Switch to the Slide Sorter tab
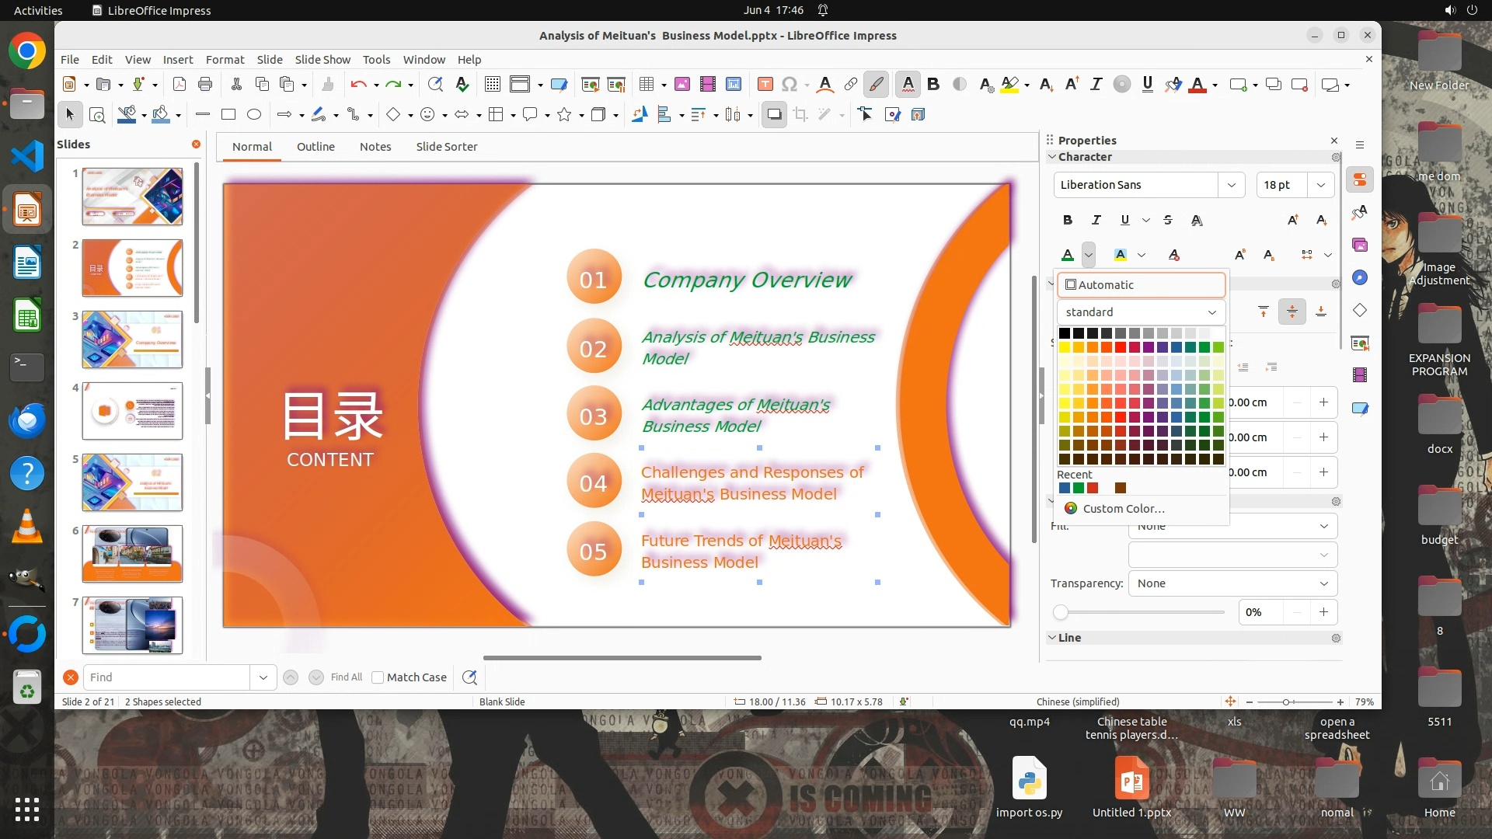The height and width of the screenshot is (839, 1492). click(x=446, y=147)
